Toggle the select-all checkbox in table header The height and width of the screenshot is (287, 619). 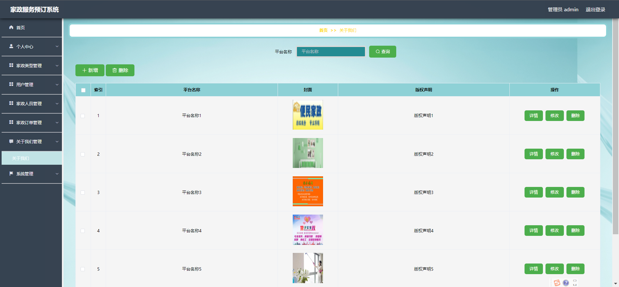[x=83, y=90]
